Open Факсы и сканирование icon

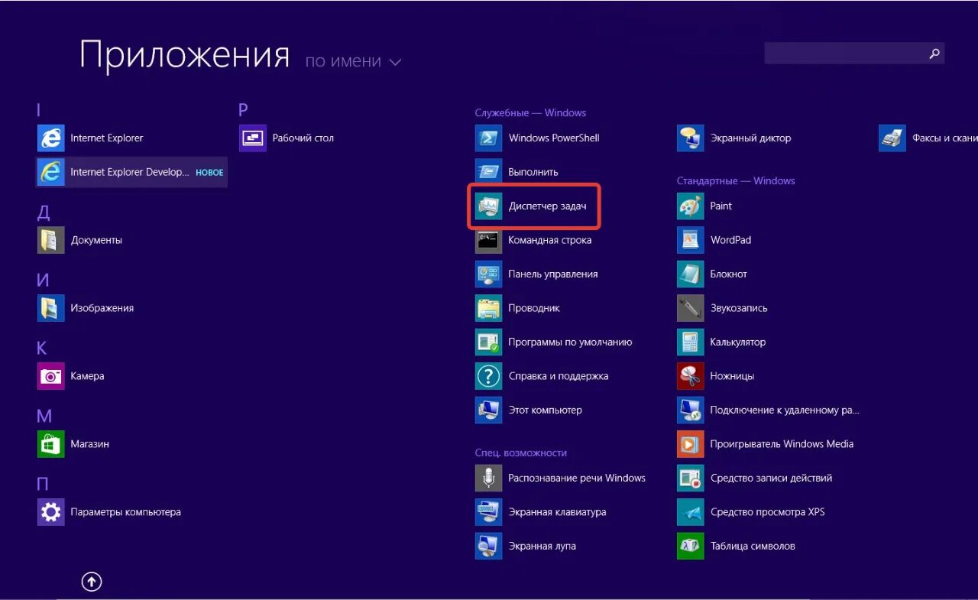coord(892,138)
